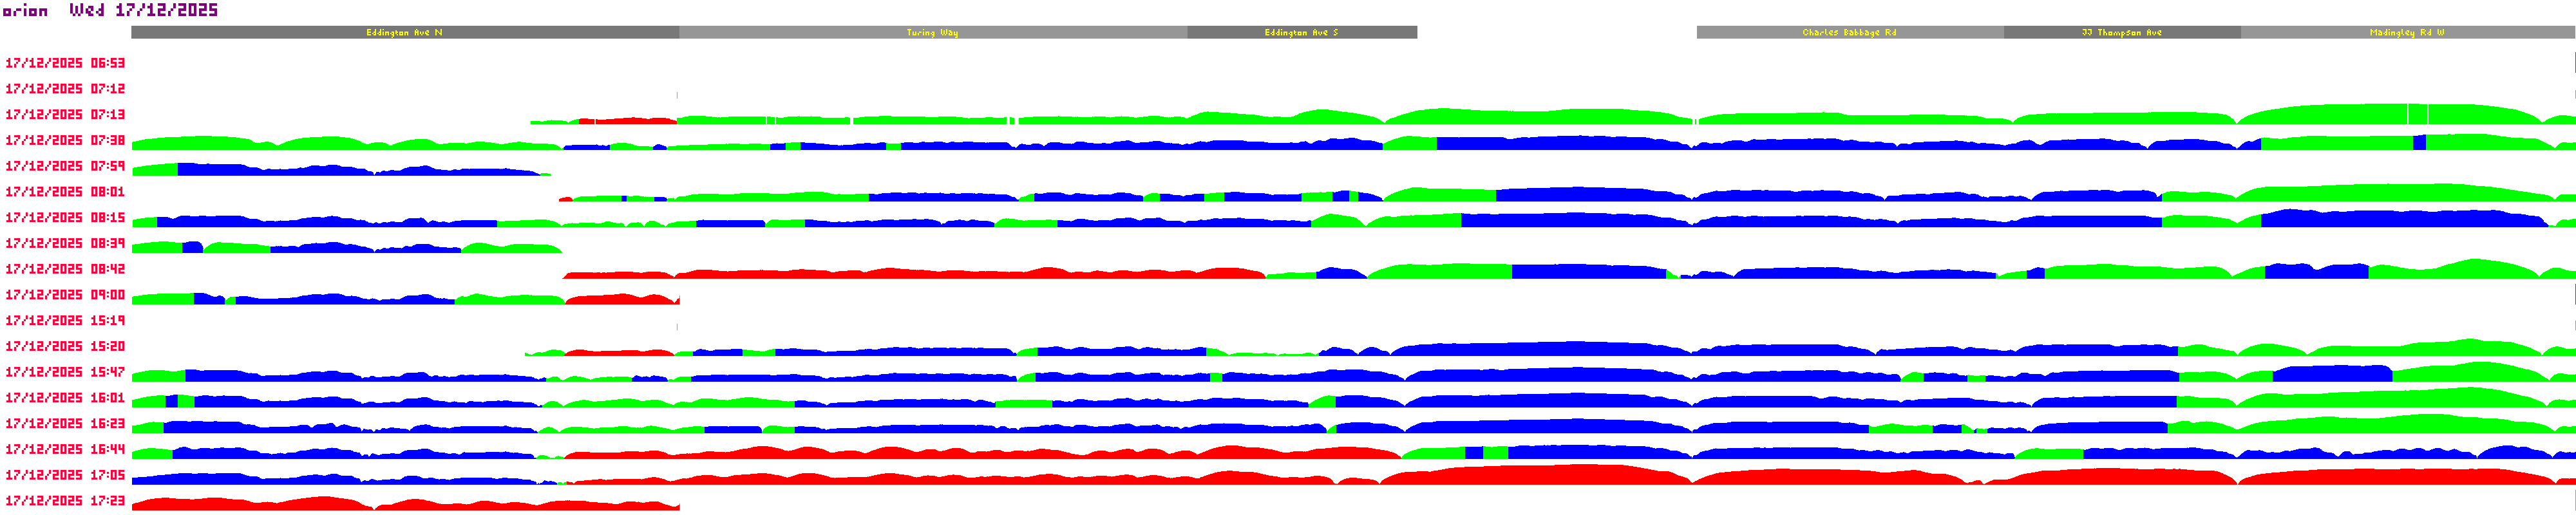Select the 08:42 row timestamp label
This screenshot has width=2576, height=515.
coord(65,269)
